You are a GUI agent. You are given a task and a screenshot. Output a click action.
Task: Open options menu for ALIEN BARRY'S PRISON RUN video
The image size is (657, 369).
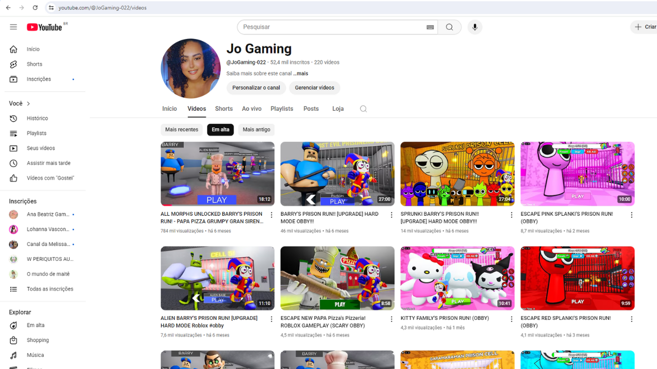click(272, 319)
